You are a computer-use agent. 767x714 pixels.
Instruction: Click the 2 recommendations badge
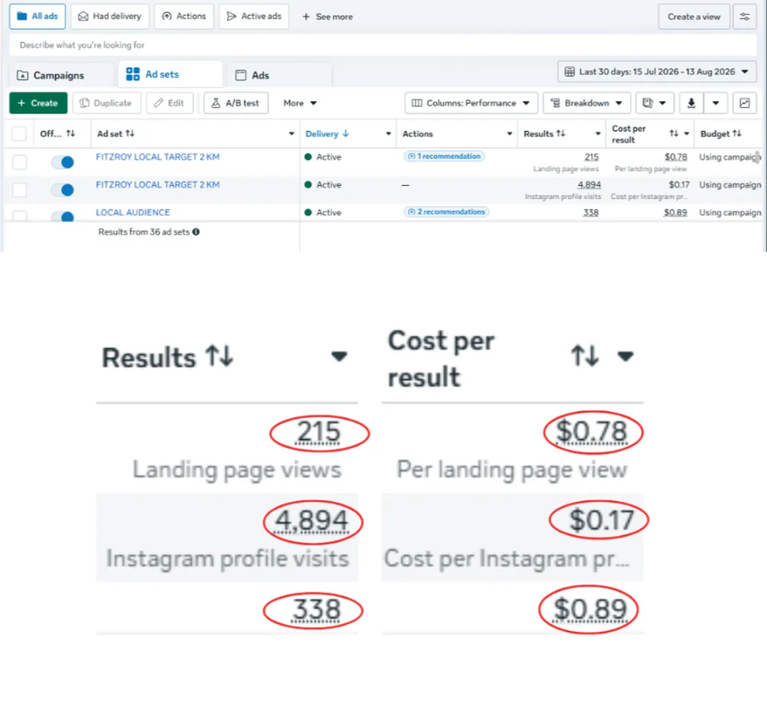446,212
